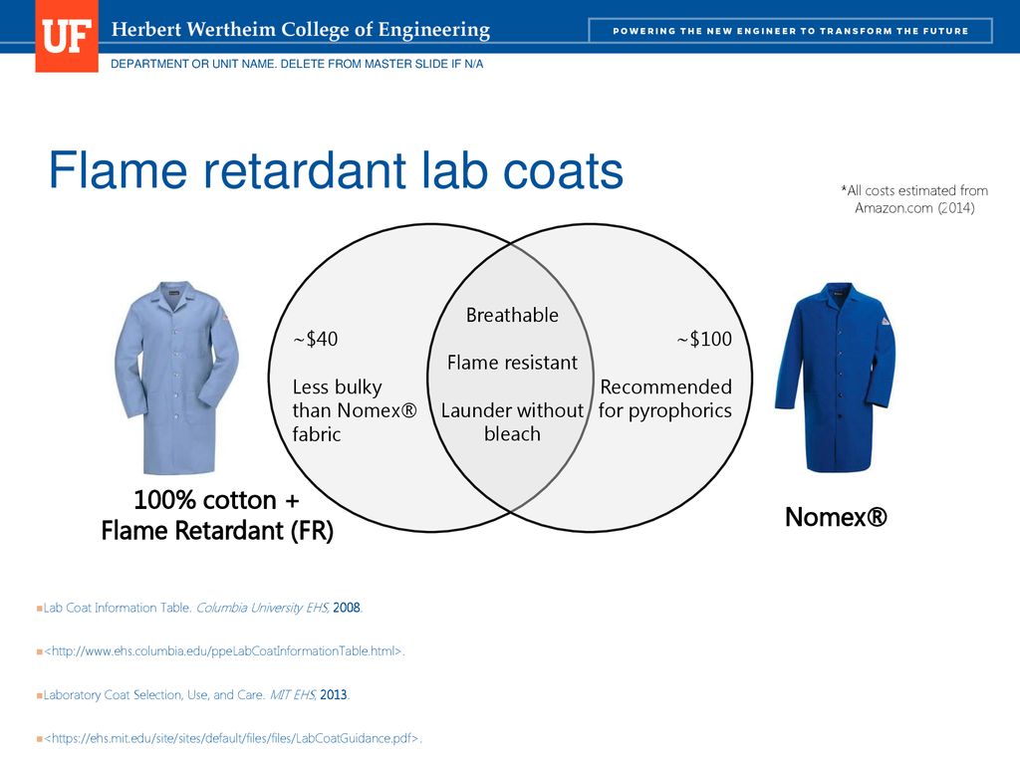Click 'Herbert Wertheim College of Engineering' header text
The width and height of the screenshot is (1020, 765).
click(301, 30)
